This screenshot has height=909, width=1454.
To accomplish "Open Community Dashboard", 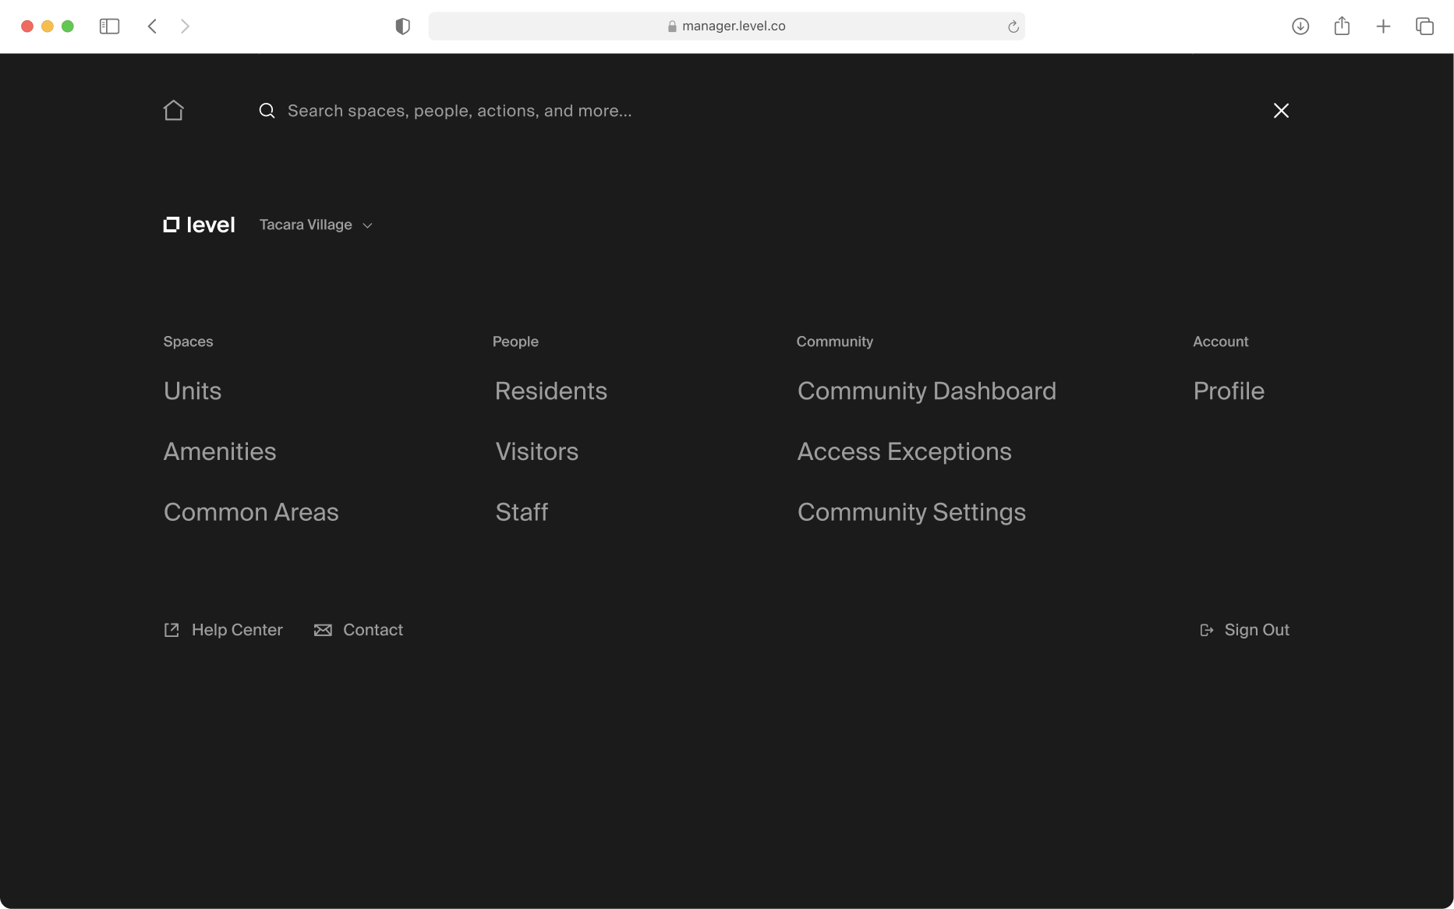I will [926, 391].
